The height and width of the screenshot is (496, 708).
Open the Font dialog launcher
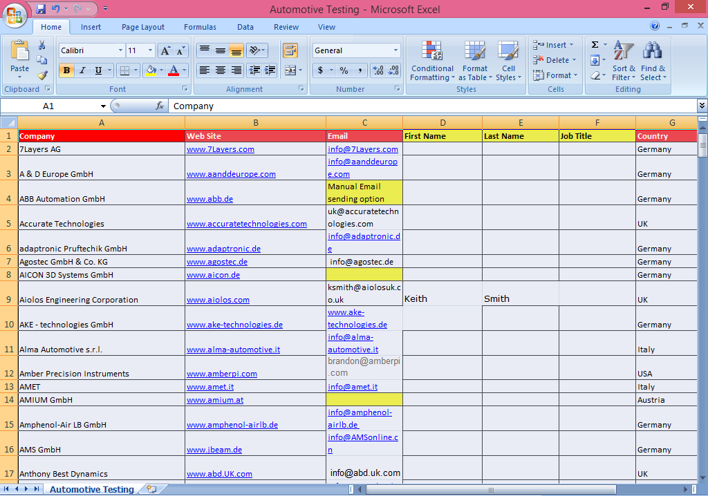pyautogui.click(x=185, y=88)
